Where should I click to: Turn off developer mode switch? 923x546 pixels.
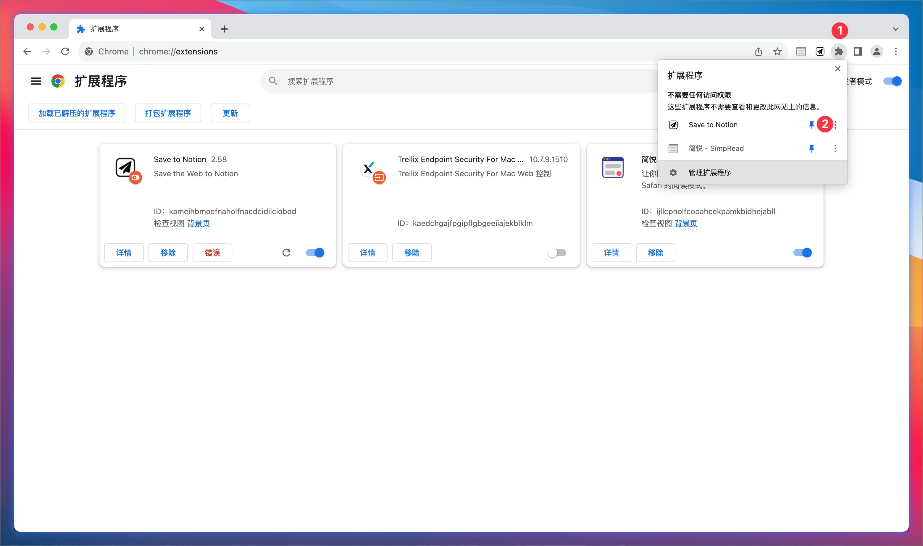click(893, 81)
